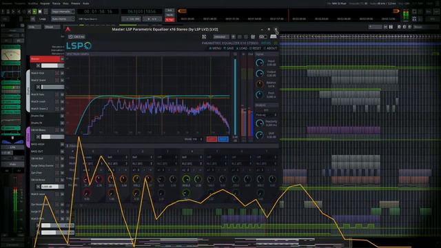441x248 pixels.
Task: Open the Mode dropdown below the spectrum graph
Action: click(197, 139)
